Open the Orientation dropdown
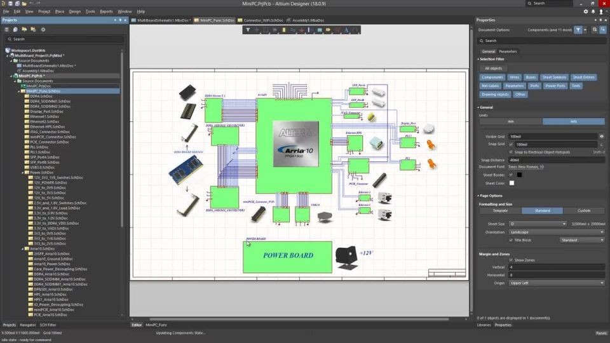610x343 pixels. [557, 232]
